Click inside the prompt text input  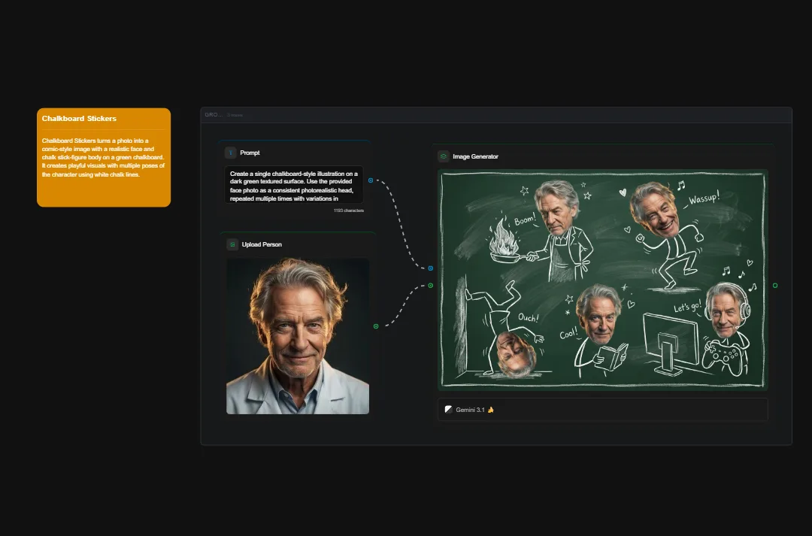[293, 186]
